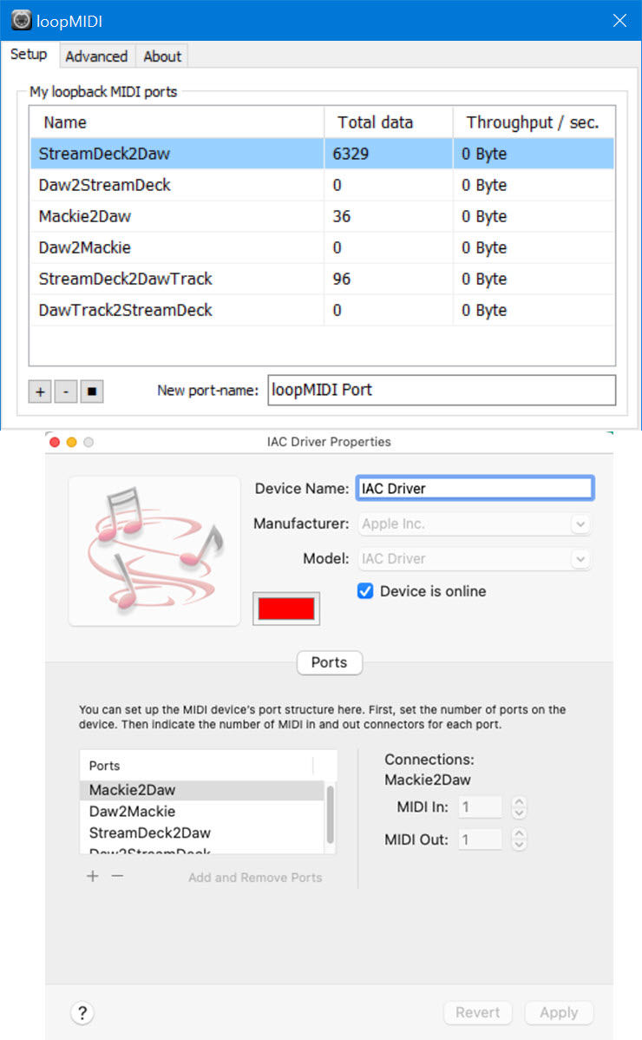Expand the Manufacturer dropdown
642x1040 pixels.
click(x=580, y=524)
